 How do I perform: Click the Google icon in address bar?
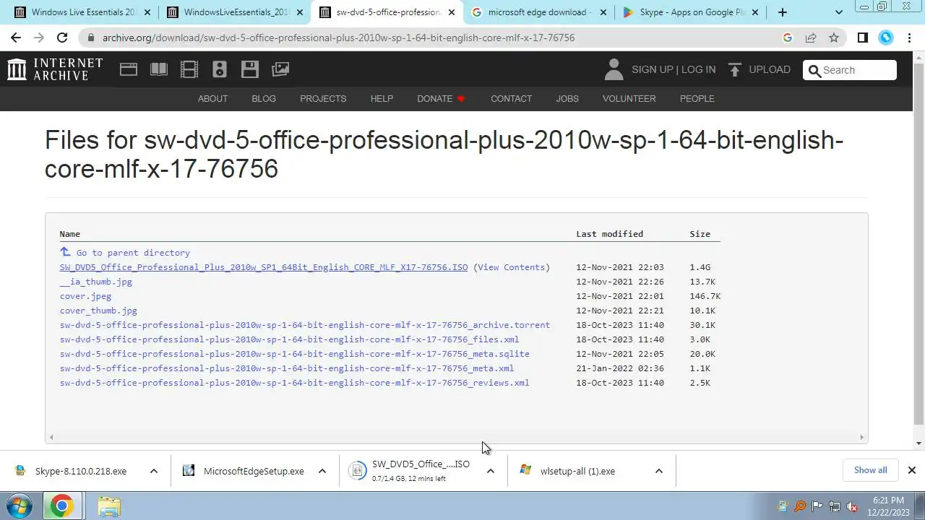788,38
